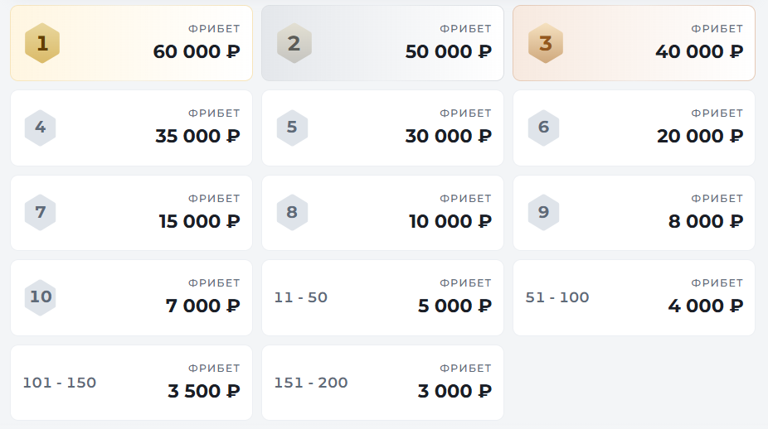Click the silver rank 2 hexagon badge
This screenshot has height=429, width=768.
point(294,43)
